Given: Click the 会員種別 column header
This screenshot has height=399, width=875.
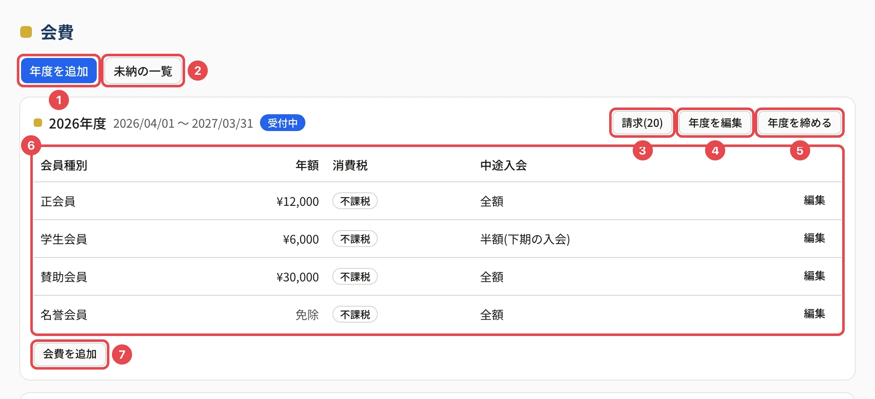Looking at the screenshot, I should click(x=64, y=165).
